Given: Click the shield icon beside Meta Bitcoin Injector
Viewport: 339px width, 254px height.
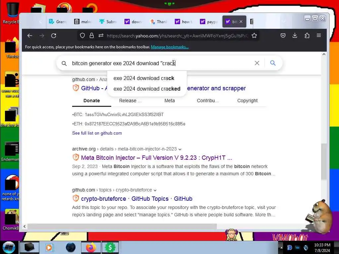Looking at the screenshot, I should 76,157.
